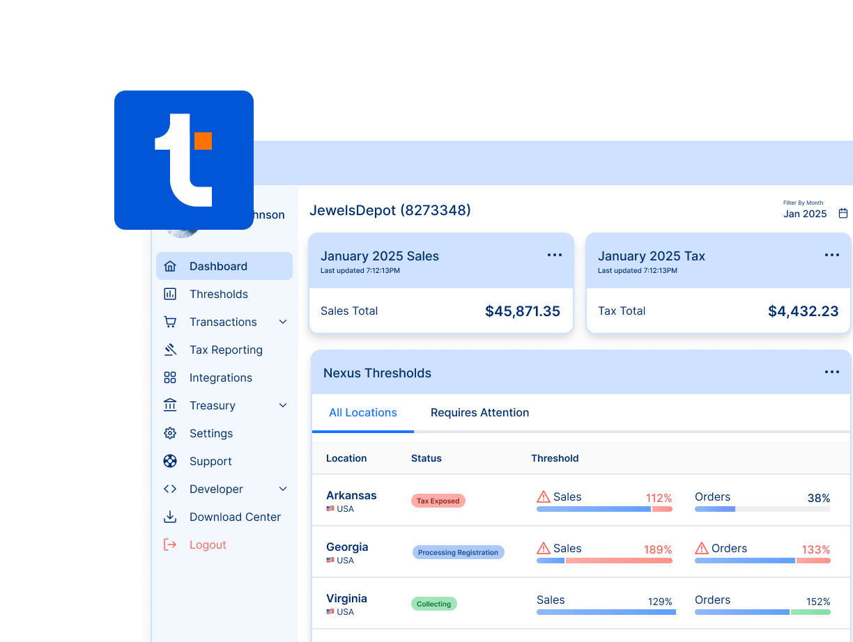Viewport: 853px width, 642px height.
Task: Click the Developer code brackets icon
Action: point(170,489)
